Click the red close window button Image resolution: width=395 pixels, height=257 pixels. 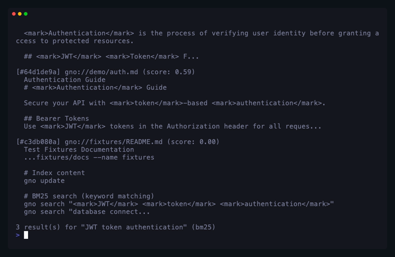14,14
